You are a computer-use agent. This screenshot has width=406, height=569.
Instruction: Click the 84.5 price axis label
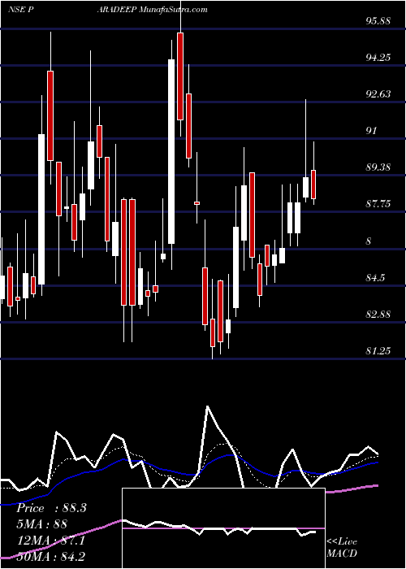pos(375,278)
